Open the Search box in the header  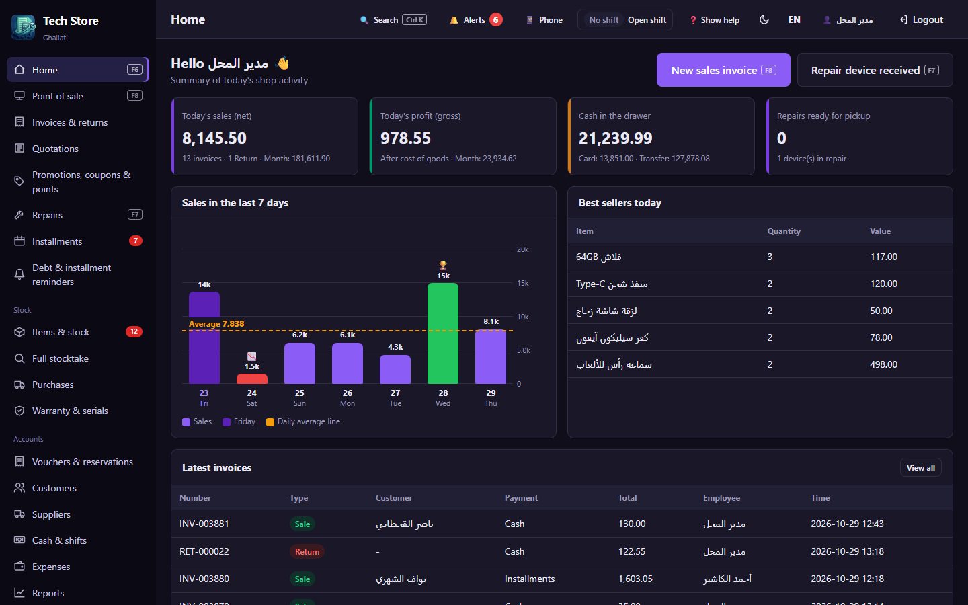[x=393, y=20]
